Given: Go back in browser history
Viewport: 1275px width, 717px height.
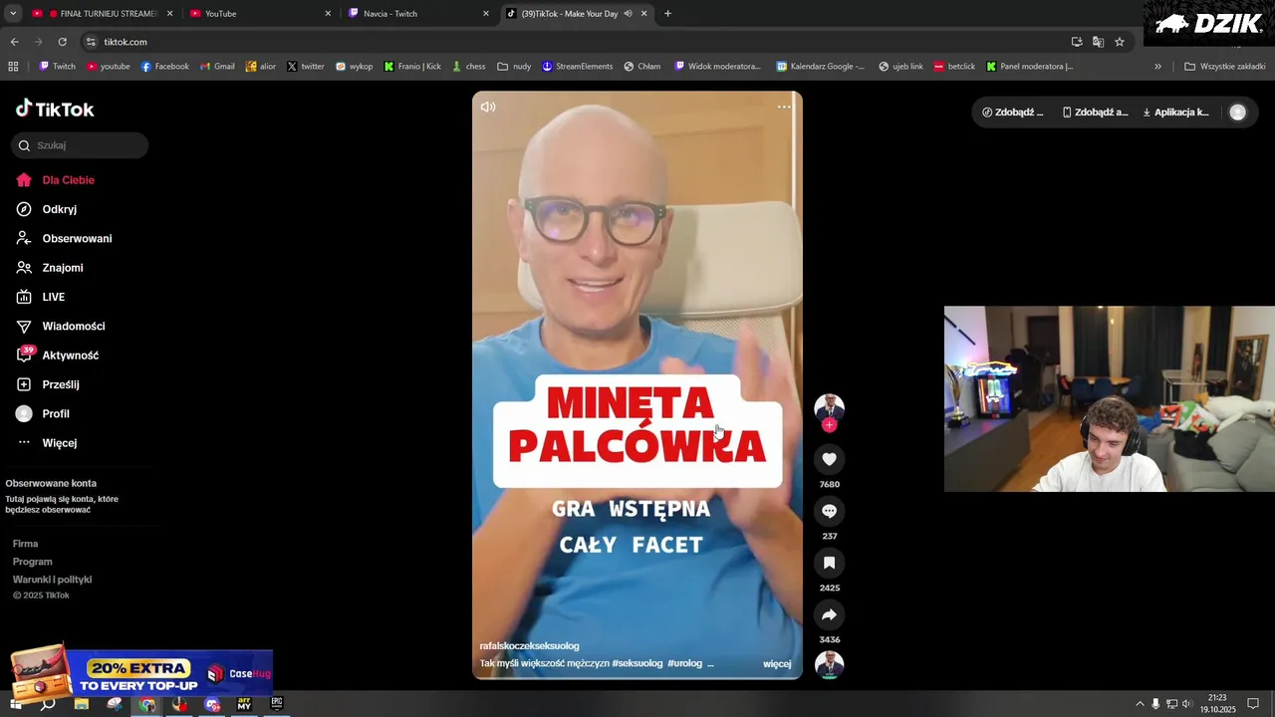Looking at the screenshot, I should click(14, 42).
